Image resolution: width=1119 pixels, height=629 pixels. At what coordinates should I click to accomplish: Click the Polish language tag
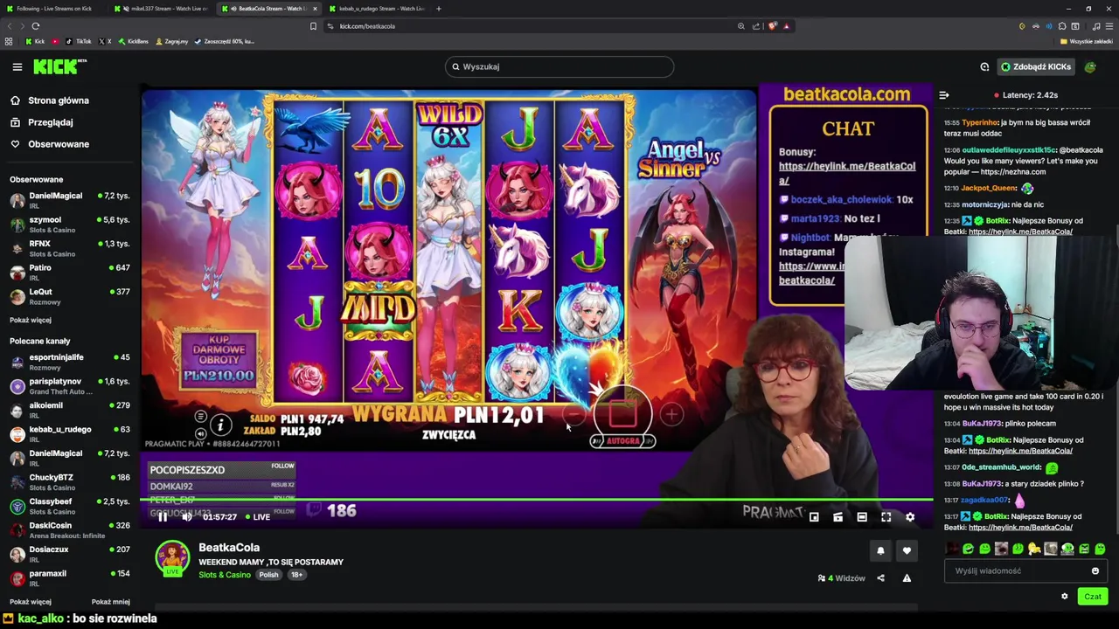(268, 575)
